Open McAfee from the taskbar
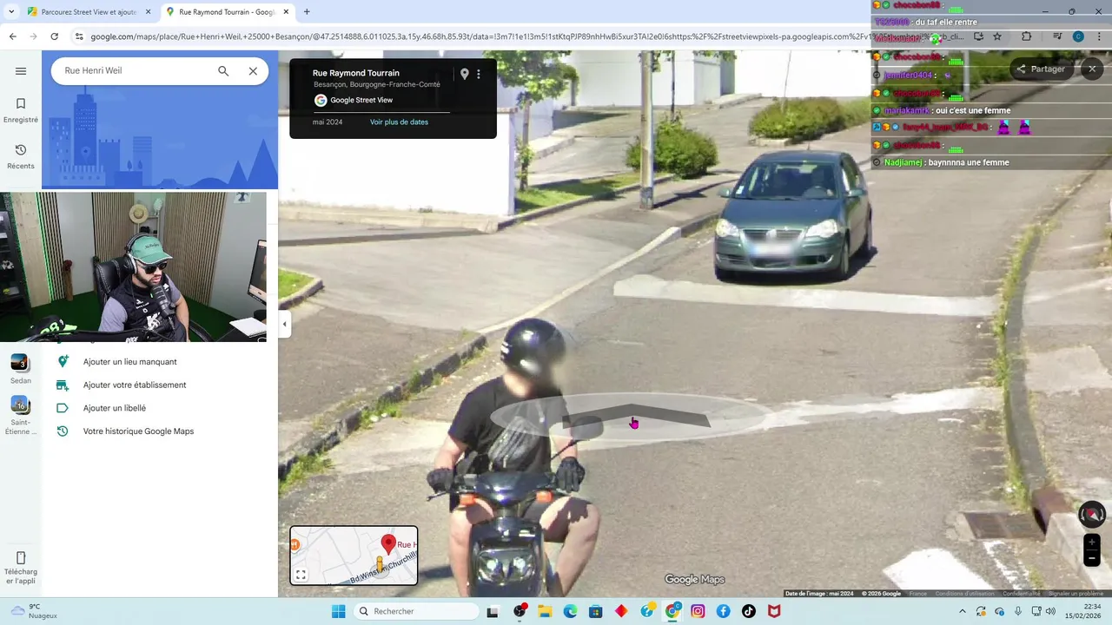Image resolution: width=1112 pixels, height=625 pixels. tap(773, 611)
